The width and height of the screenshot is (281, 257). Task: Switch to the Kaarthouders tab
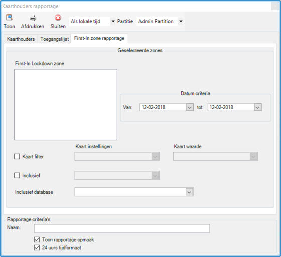click(21, 39)
